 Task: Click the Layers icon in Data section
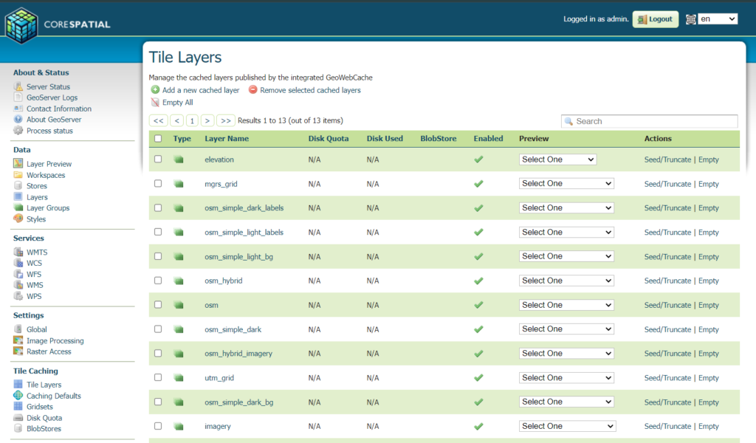(18, 196)
